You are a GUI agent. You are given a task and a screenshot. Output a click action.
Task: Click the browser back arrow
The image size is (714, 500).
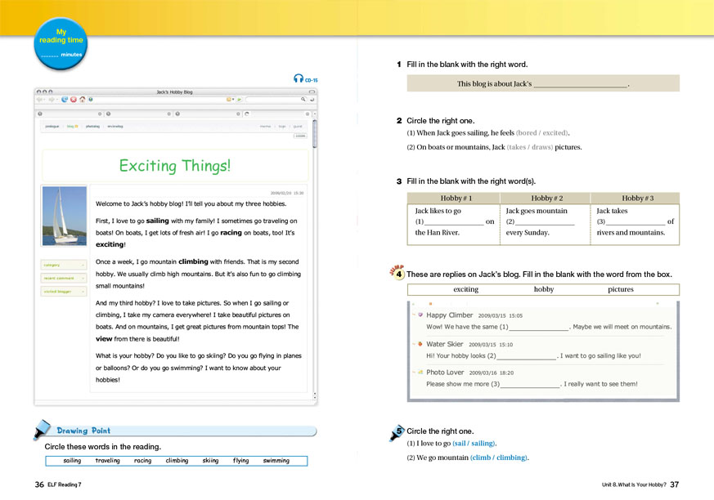point(39,100)
